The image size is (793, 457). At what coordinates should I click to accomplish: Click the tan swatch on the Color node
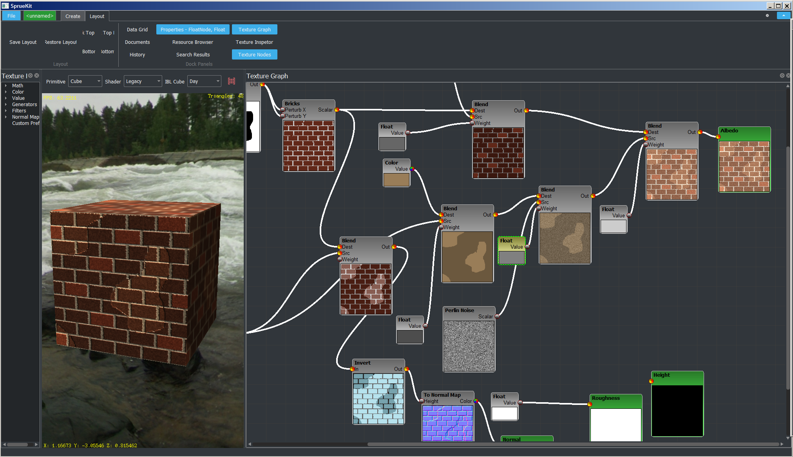(x=396, y=179)
